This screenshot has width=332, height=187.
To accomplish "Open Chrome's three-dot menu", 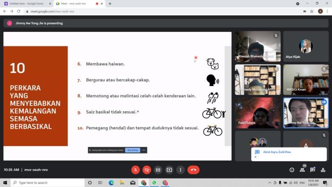I will (327, 11).
